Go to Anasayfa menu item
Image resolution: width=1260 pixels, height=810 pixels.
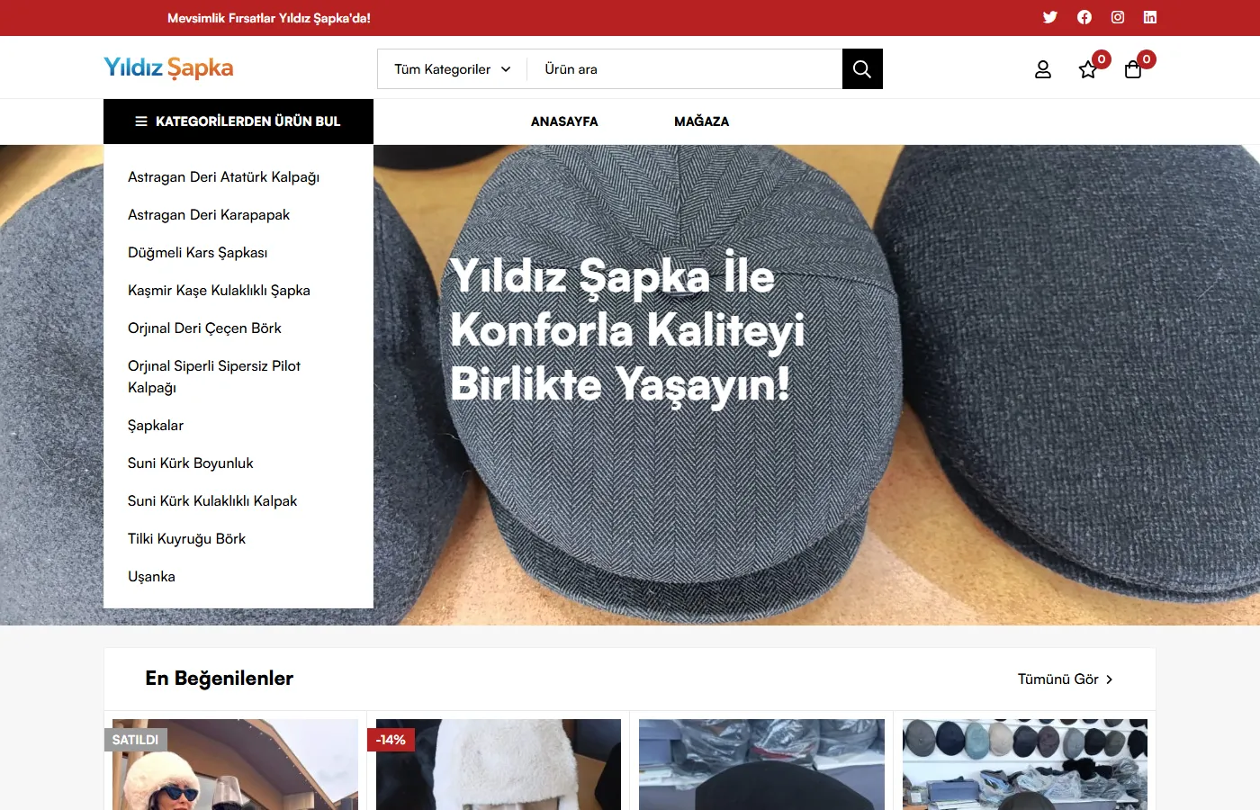[x=564, y=121]
